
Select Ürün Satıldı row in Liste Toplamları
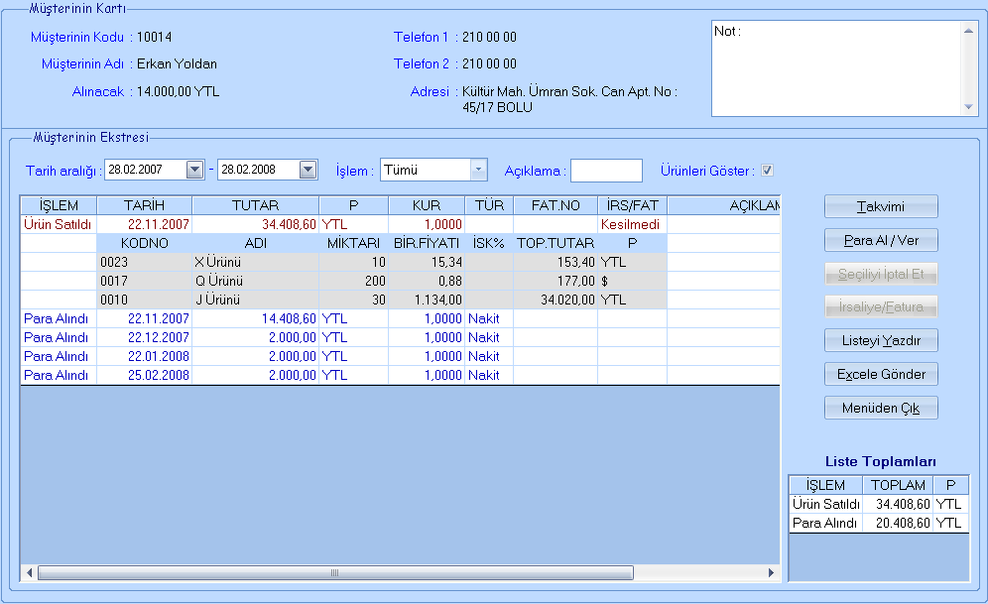879,504
